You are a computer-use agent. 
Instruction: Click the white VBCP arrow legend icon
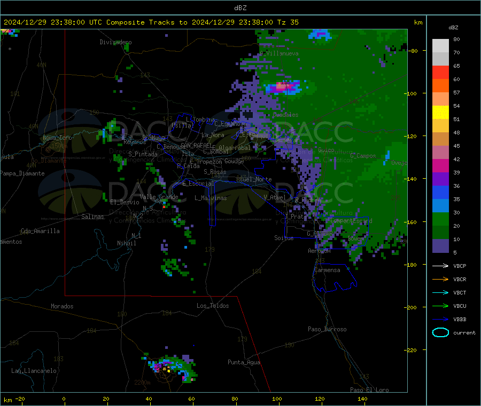pos(440,266)
